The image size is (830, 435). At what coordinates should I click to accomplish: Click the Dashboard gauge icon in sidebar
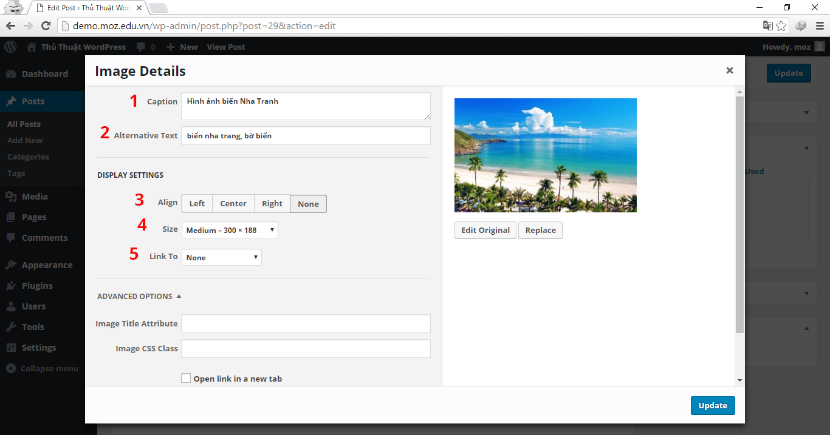coord(11,74)
